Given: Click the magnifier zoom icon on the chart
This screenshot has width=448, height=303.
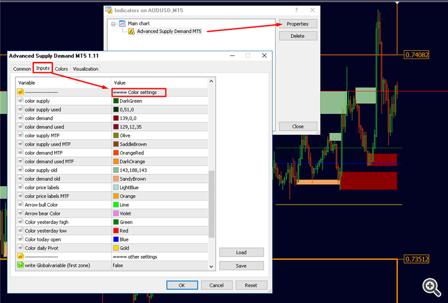Looking at the screenshot, I should (x=431, y=287).
